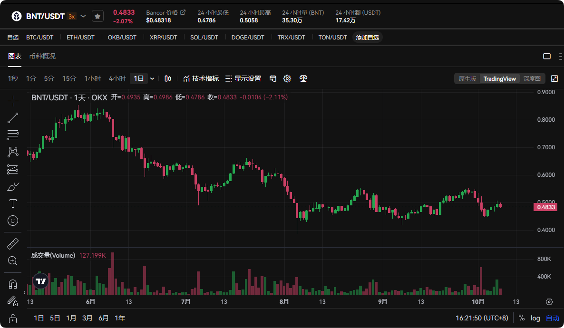Open candlestick chart type selector

(168, 78)
